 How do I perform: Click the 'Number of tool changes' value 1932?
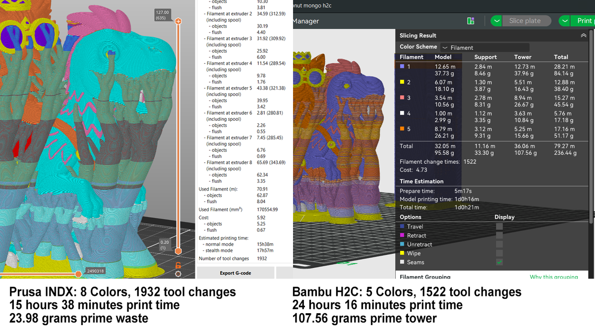click(x=262, y=258)
